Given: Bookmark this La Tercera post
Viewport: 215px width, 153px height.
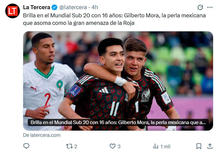Looking at the screenshot, I should (x=199, y=146).
